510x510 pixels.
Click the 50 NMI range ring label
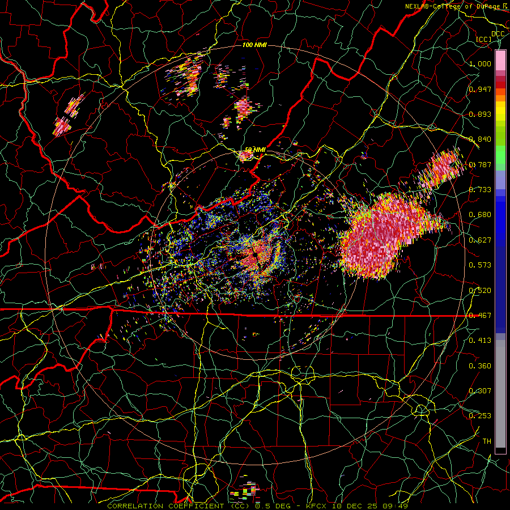pos(255,150)
